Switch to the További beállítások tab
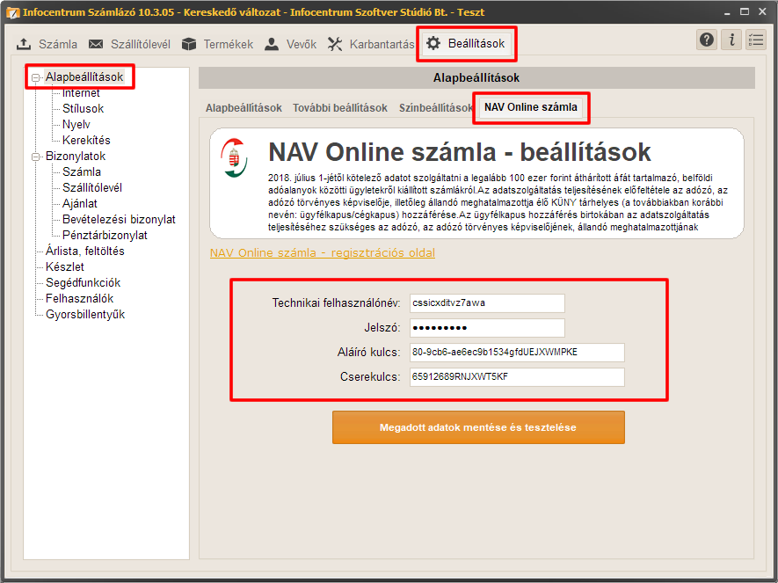Image resolution: width=778 pixels, height=583 pixels. (x=340, y=107)
